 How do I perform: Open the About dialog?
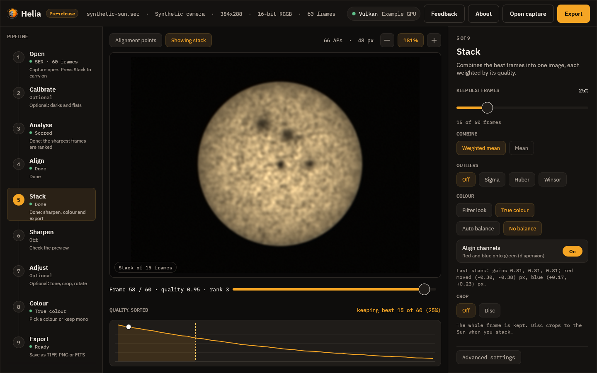click(x=483, y=14)
